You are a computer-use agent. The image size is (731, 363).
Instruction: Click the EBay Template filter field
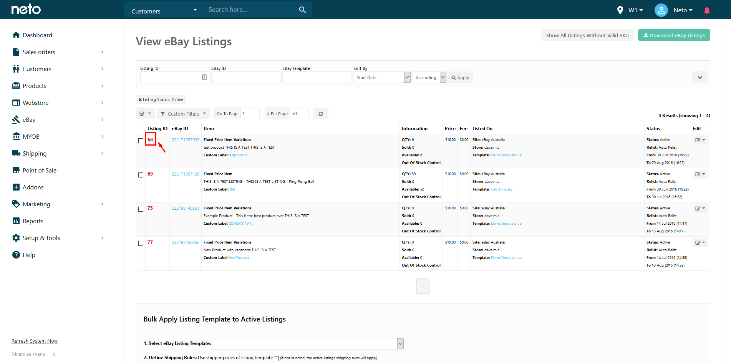(x=317, y=77)
